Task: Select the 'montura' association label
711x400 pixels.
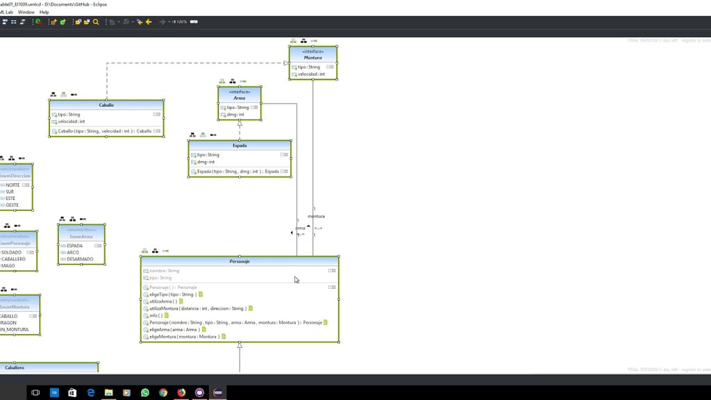Action: click(316, 217)
